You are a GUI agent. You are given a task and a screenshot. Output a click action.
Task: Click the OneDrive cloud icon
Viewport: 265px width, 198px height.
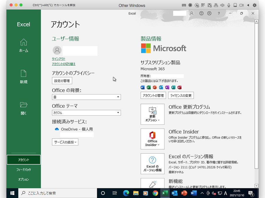tap(57, 129)
